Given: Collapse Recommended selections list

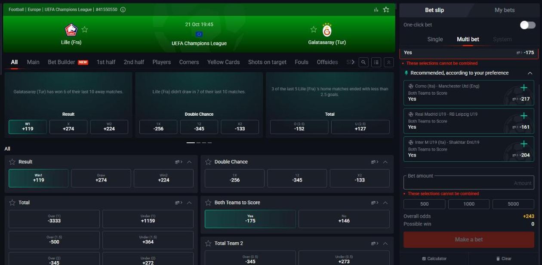Looking at the screenshot, I should (x=530, y=73).
